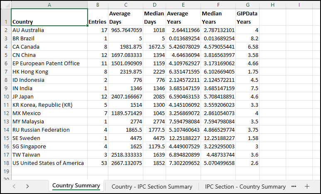Open the more sheets ellipsis menu

[x=294, y=187]
